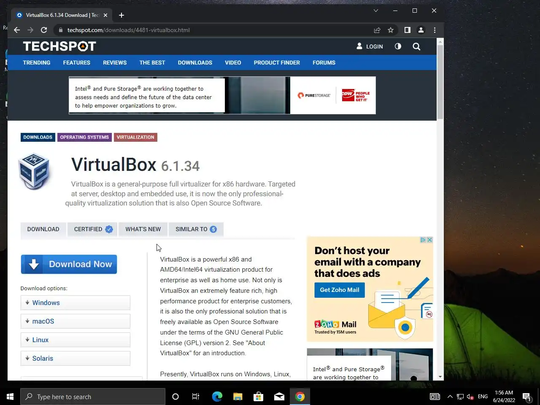Click the browser forward arrow
540x405 pixels.
pyautogui.click(x=30, y=30)
